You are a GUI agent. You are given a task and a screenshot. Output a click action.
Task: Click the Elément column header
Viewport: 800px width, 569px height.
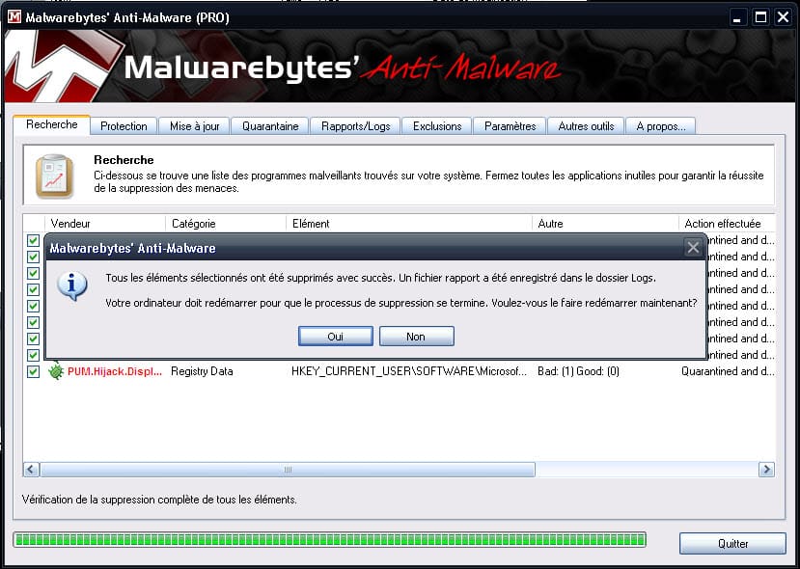click(x=409, y=224)
